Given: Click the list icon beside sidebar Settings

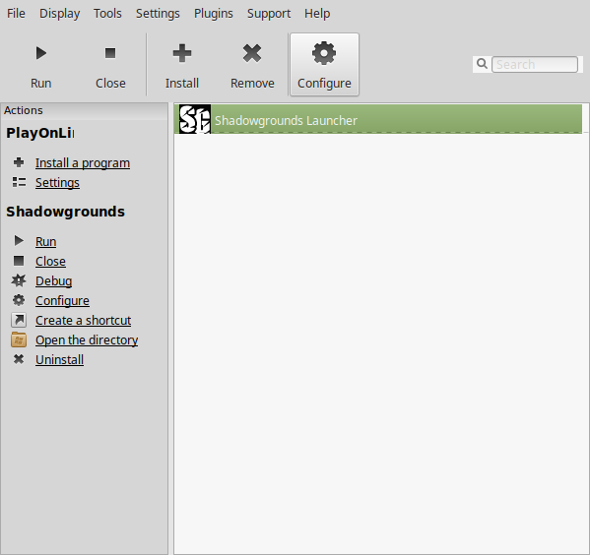Looking at the screenshot, I should (x=19, y=182).
